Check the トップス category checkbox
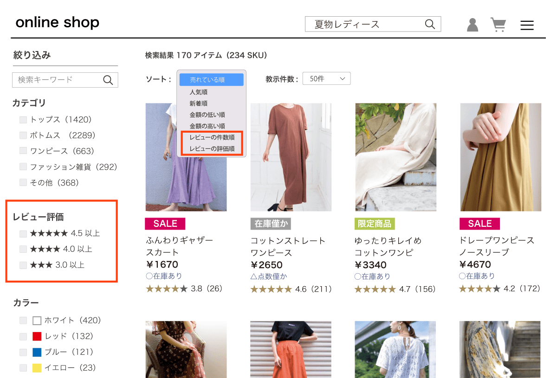557x378 pixels. click(x=23, y=120)
